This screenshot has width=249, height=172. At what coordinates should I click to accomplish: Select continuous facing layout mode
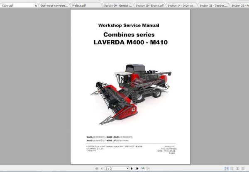click(x=243, y=169)
